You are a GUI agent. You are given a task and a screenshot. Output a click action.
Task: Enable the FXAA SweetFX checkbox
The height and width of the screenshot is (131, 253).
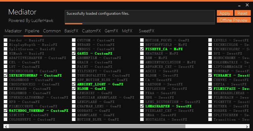[142, 93]
